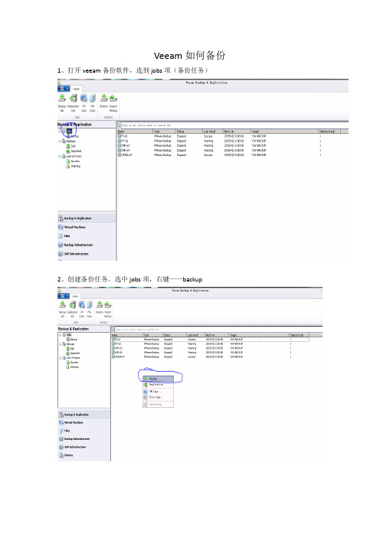Collapse Jobs tree node, step 2 screenshot
Viewport: 380px width, 537px height.
(x=60, y=334)
